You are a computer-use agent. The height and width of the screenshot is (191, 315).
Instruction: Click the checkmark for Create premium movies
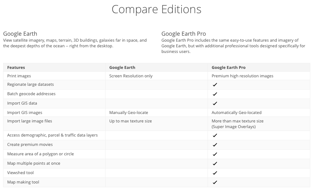[215, 145]
